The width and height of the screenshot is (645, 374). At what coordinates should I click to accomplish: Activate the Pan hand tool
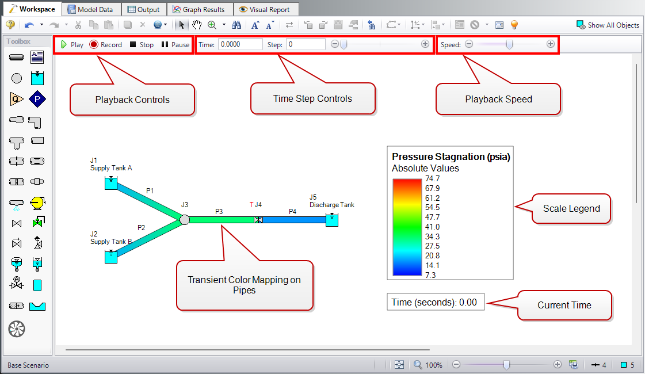pyautogui.click(x=197, y=25)
